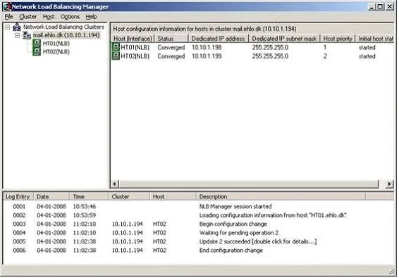Click the HT01(NLB) host icon in tree
The image size is (399, 278).
pyautogui.click(x=37, y=43)
